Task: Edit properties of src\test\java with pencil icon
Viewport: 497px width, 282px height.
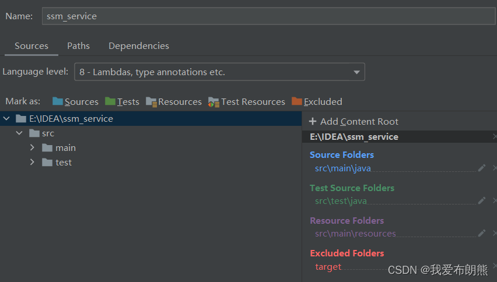Action: coord(482,200)
